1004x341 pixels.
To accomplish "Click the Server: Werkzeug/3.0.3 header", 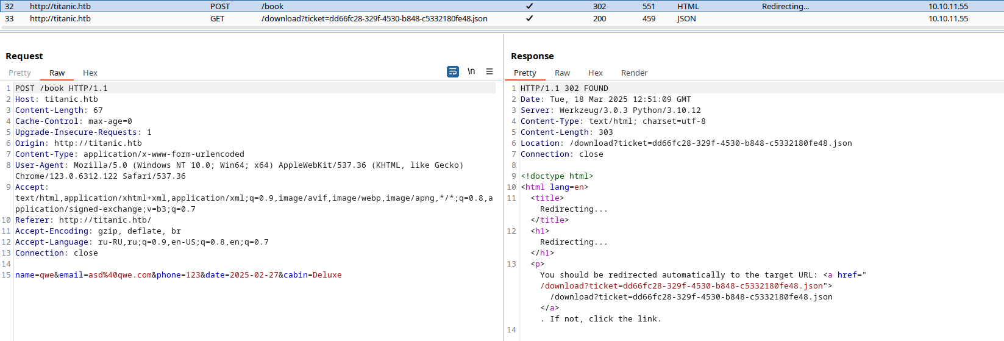I will 611,110.
